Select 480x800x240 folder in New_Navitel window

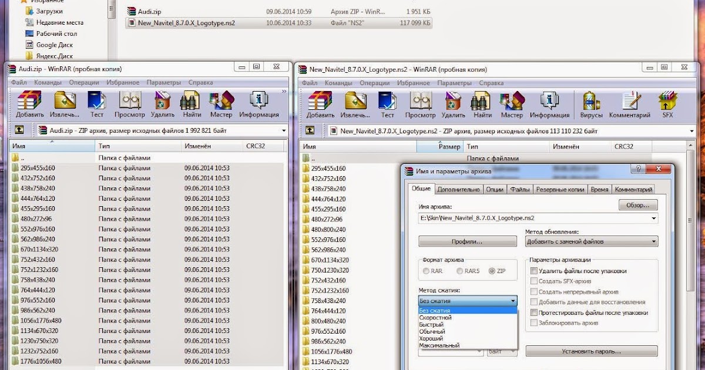(x=328, y=229)
